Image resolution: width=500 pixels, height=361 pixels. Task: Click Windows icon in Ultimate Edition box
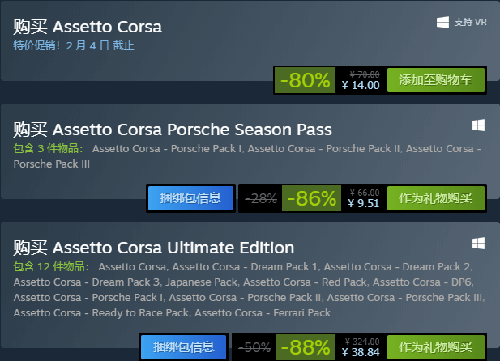click(x=478, y=244)
